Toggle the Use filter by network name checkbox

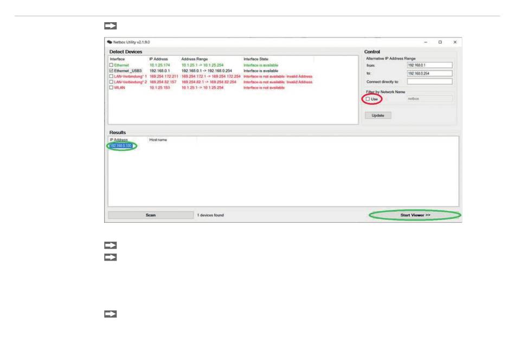pyautogui.click(x=368, y=99)
